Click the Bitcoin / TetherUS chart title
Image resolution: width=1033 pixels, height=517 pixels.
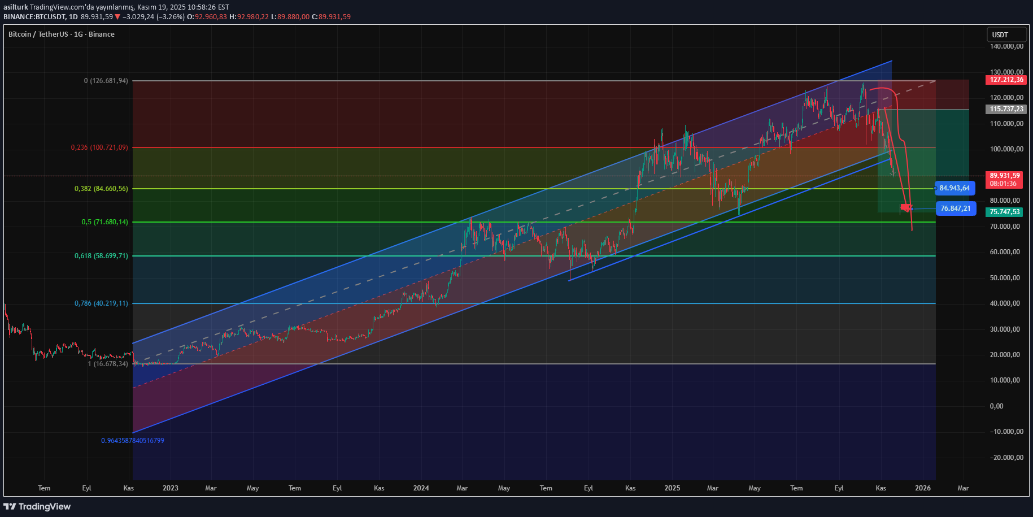pyautogui.click(x=62, y=34)
